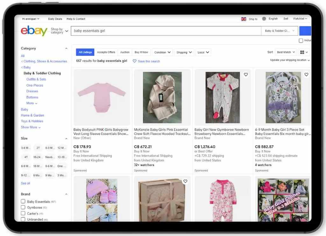Click the eBay logo

(x=34, y=31)
